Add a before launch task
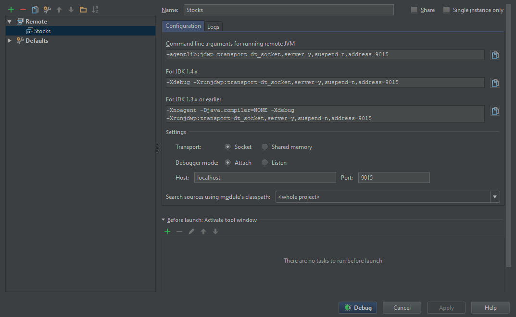 click(167, 232)
